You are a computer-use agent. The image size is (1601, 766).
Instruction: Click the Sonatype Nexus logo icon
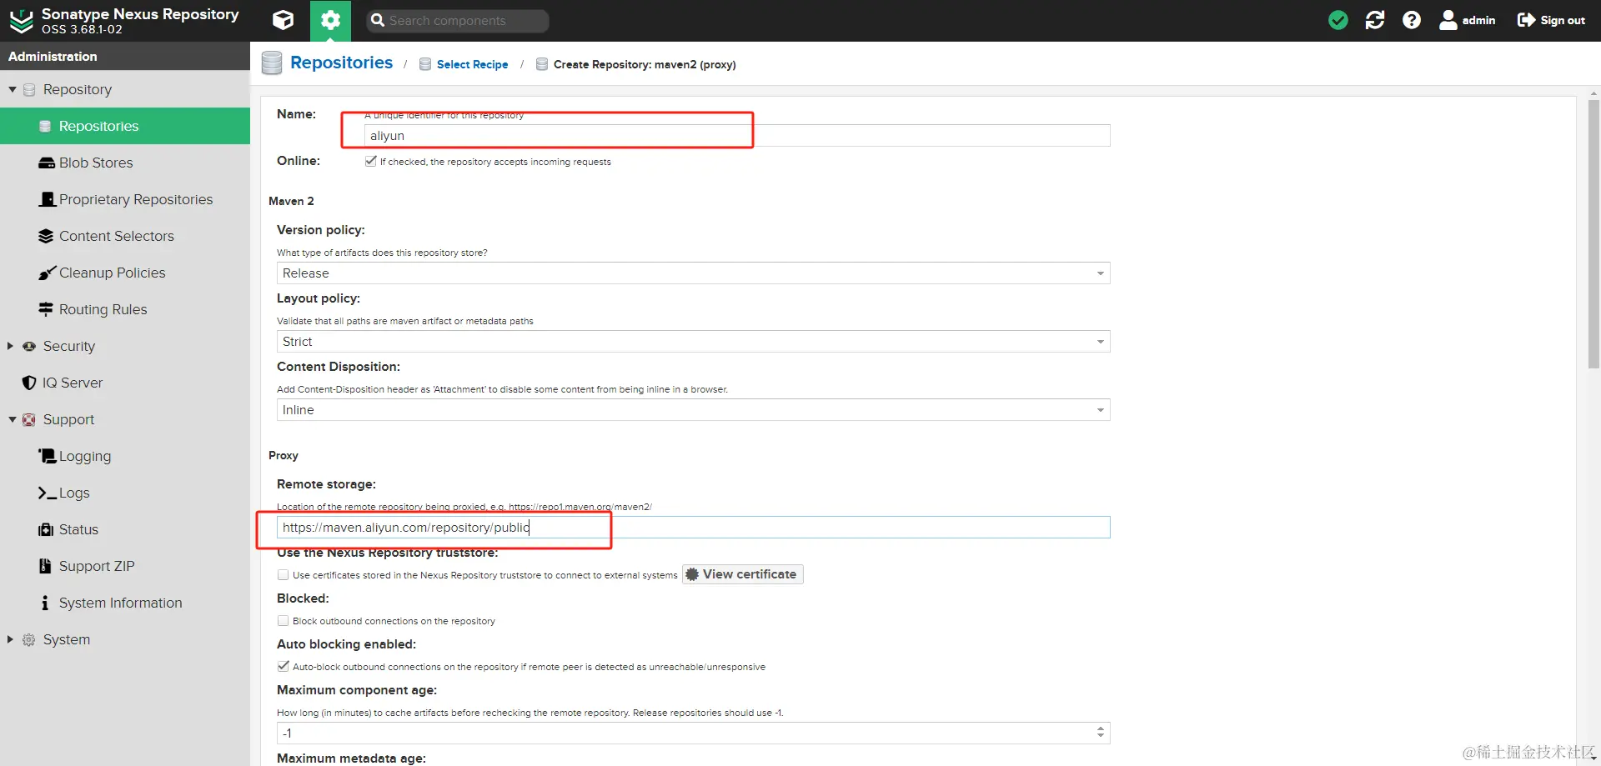(x=21, y=21)
